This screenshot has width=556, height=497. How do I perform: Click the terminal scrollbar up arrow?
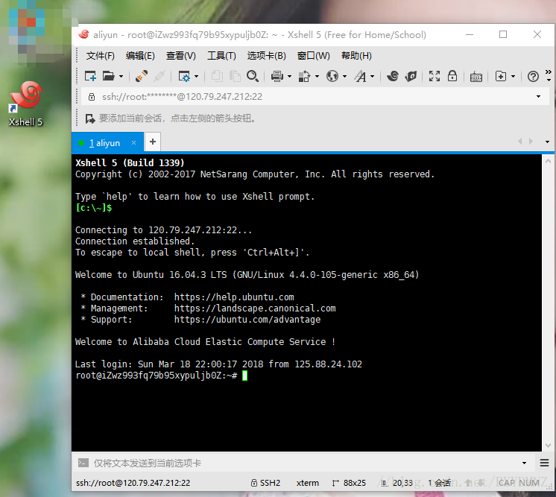pos(549,162)
